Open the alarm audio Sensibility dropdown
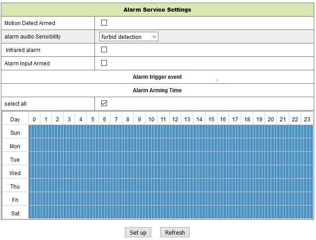Screen dimensions: 316x240 [x=128, y=37]
